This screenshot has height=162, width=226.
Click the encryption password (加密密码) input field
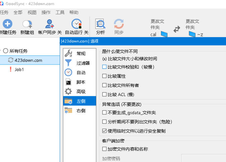coord(204,158)
